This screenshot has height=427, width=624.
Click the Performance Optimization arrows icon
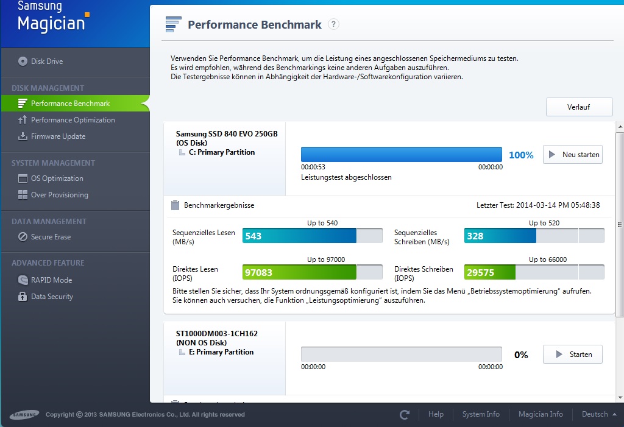23,120
